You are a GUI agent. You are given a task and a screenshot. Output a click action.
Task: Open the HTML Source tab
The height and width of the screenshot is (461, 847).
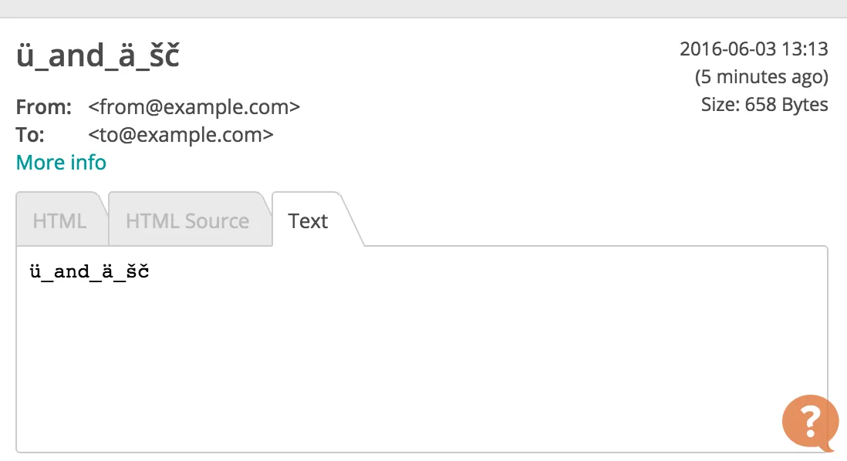point(187,221)
